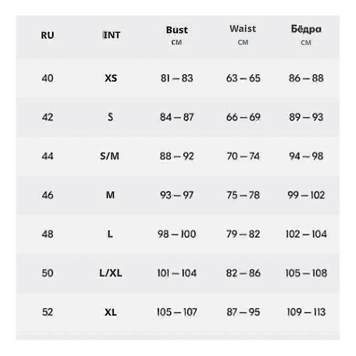The height and width of the screenshot is (356, 356).
Task: Select the XS size cell
Action: tap(111, 78)
